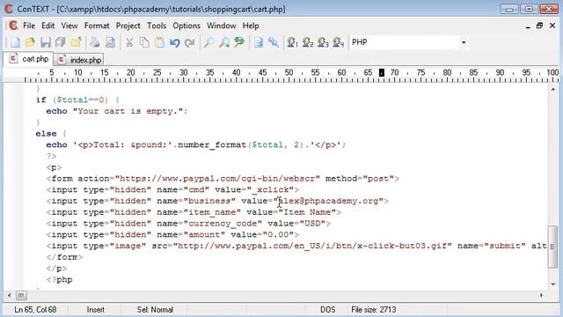Restore the inner document window
Viewport: 563px width, 317px height.
539,26
